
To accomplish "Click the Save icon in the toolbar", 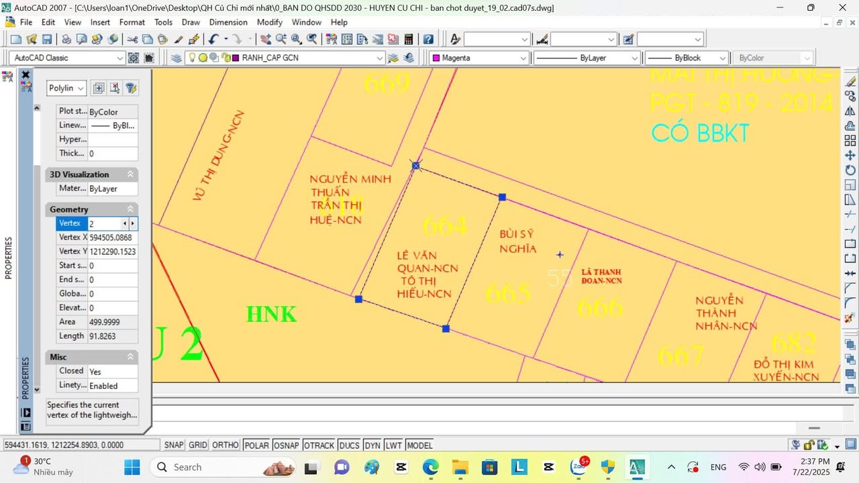I will pyautogui.click(x=47, y=40).
